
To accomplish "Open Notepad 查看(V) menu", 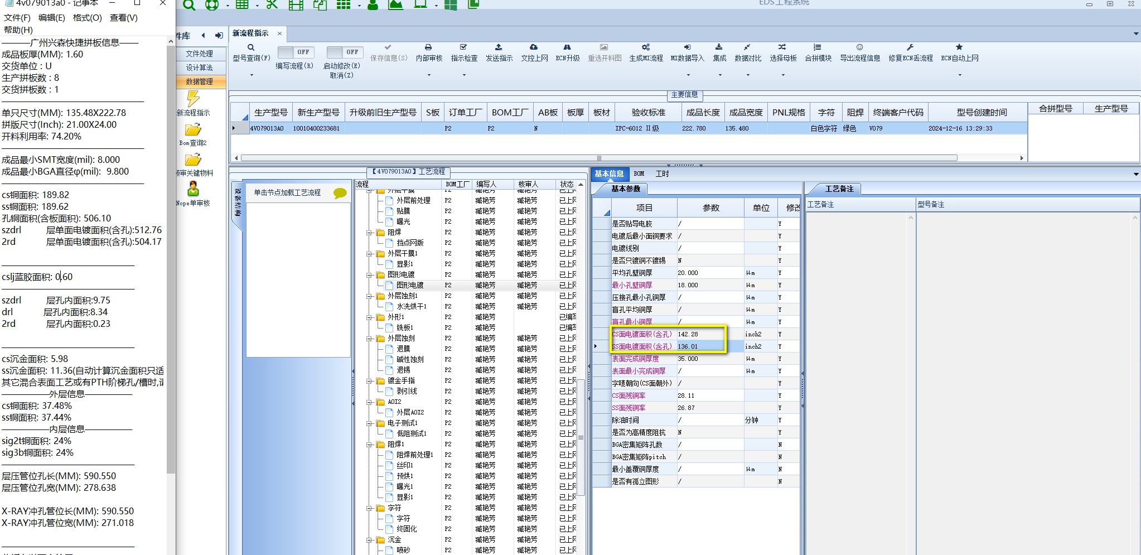I will [x=123, y=18].
